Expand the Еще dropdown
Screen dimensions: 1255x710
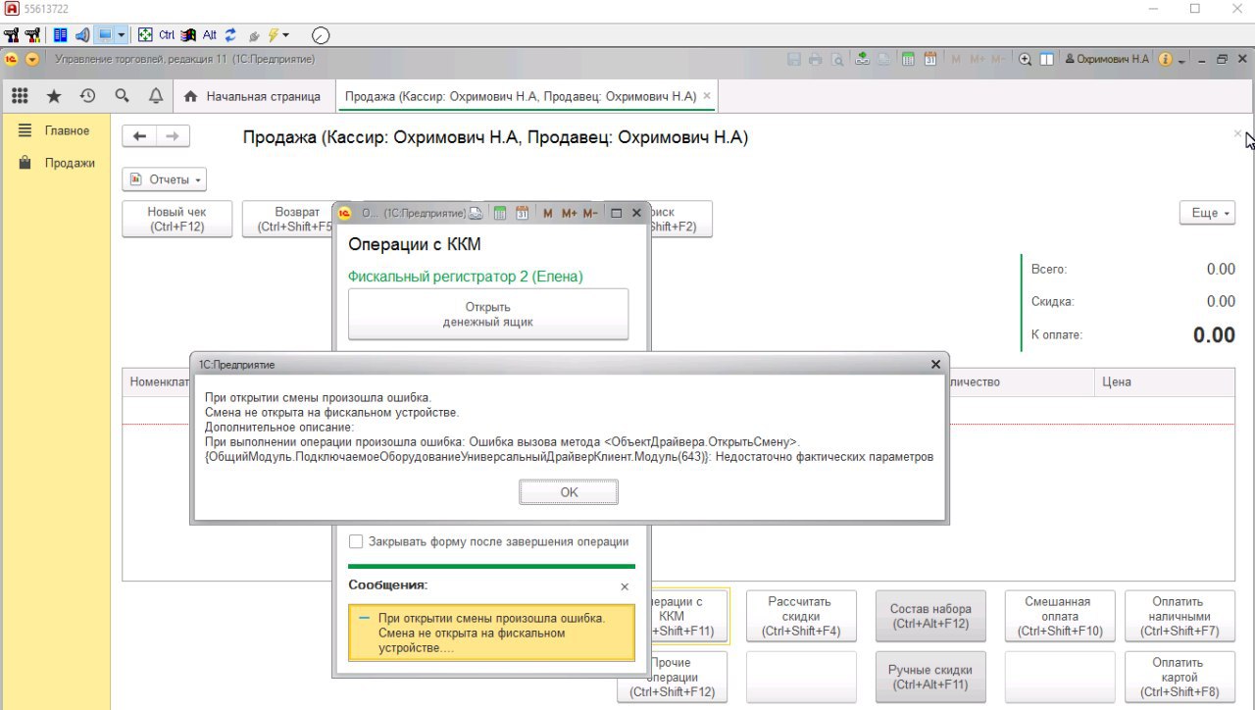1208,213
